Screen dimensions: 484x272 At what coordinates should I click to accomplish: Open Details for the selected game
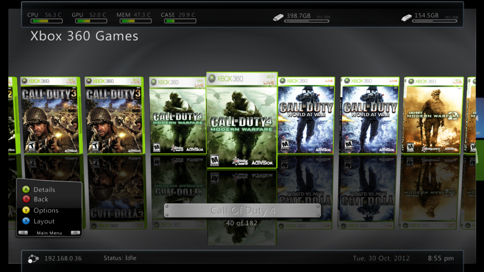[44, 189]
